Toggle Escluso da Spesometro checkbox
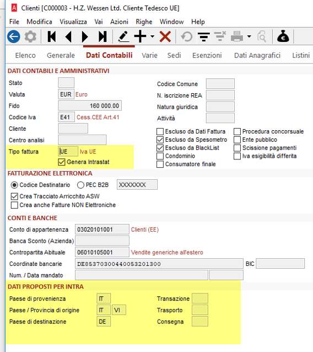 (x=160, y=140)
